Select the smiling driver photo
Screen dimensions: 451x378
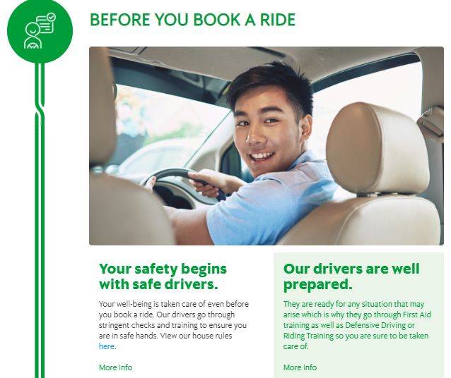point(266,146)
